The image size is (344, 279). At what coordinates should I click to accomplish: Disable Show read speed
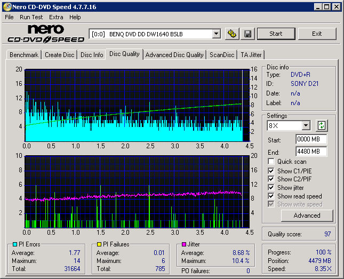tap(271, 196)
